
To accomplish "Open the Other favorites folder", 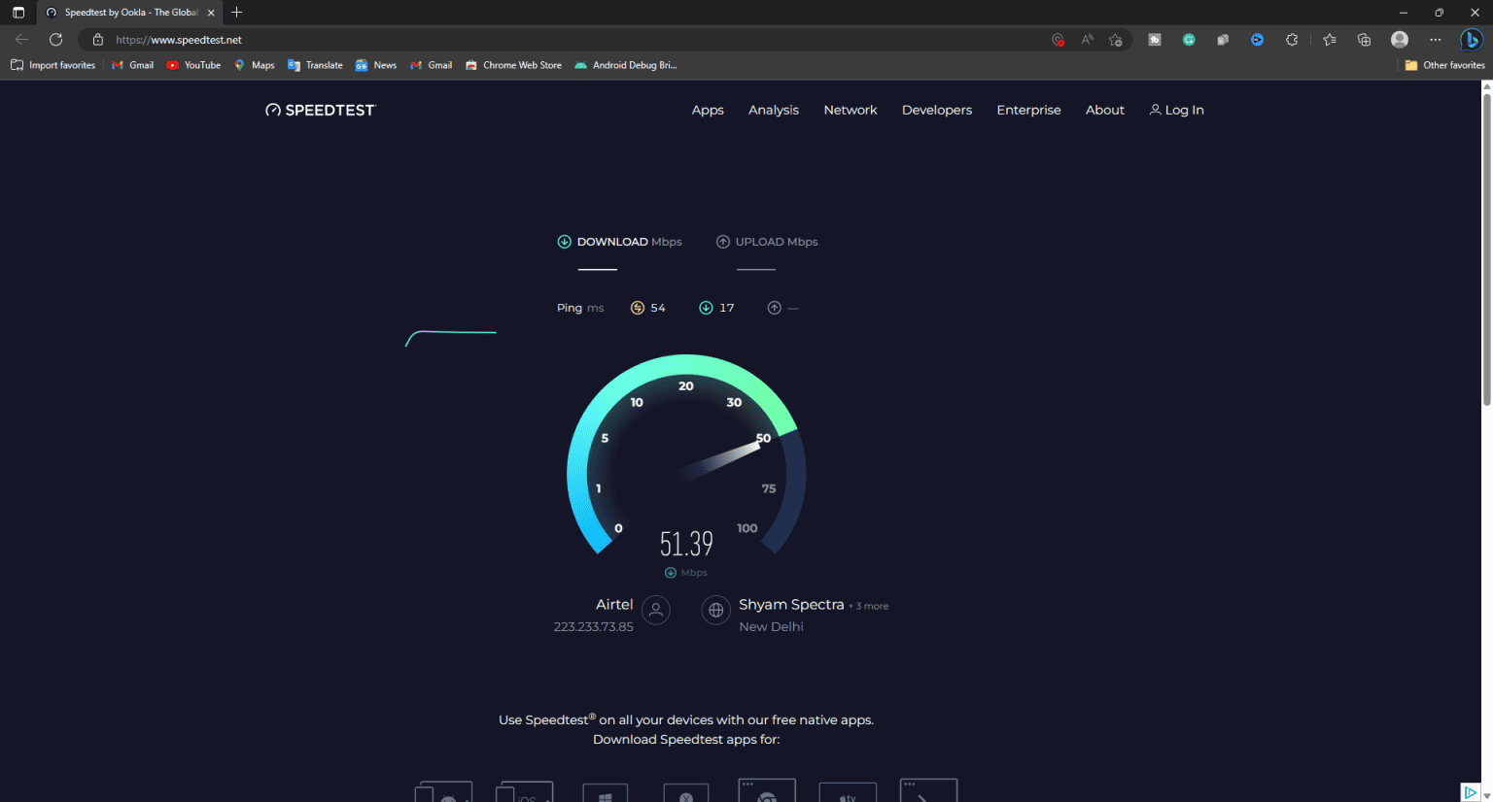I will click(x=1444, y=65).
